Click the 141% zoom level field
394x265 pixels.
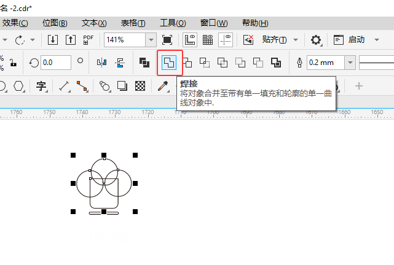coord(125,40)
